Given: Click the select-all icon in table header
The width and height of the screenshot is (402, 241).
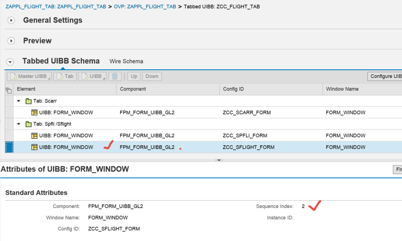Looking at the screenshot, I should 9,89.
